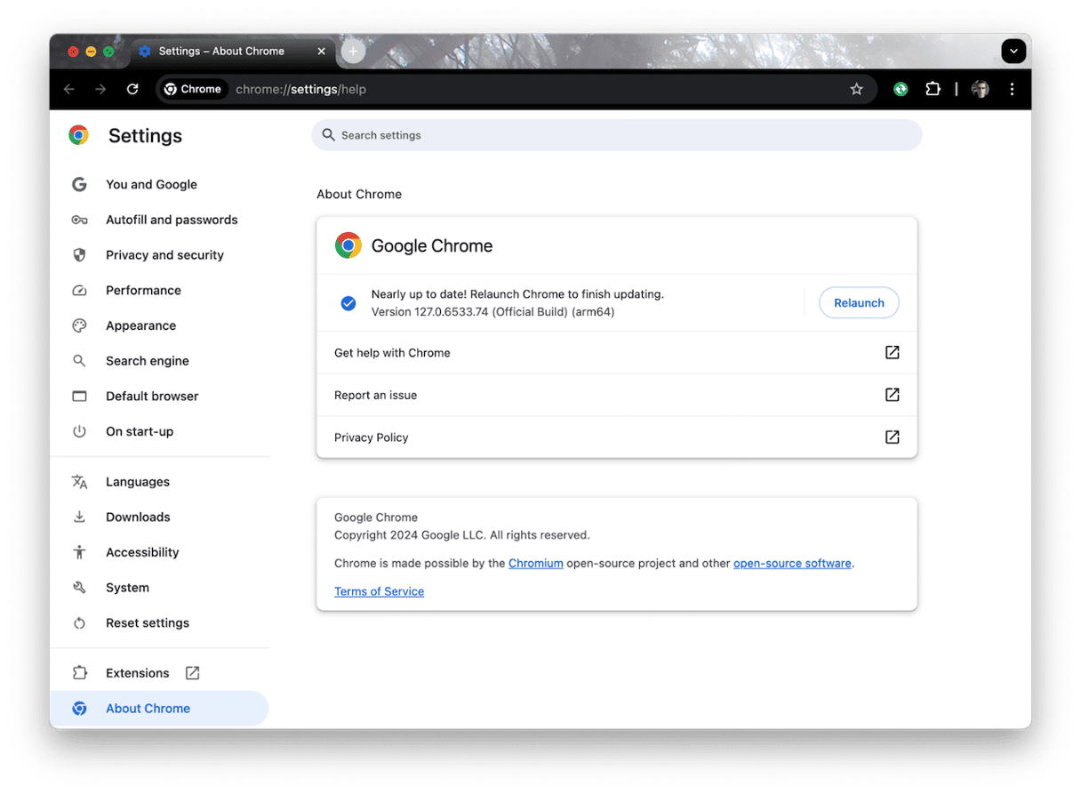The height and width of the screenshot is (794, 1081).
Task: Click the browser back arrow
Action: (x=69, y=89)
